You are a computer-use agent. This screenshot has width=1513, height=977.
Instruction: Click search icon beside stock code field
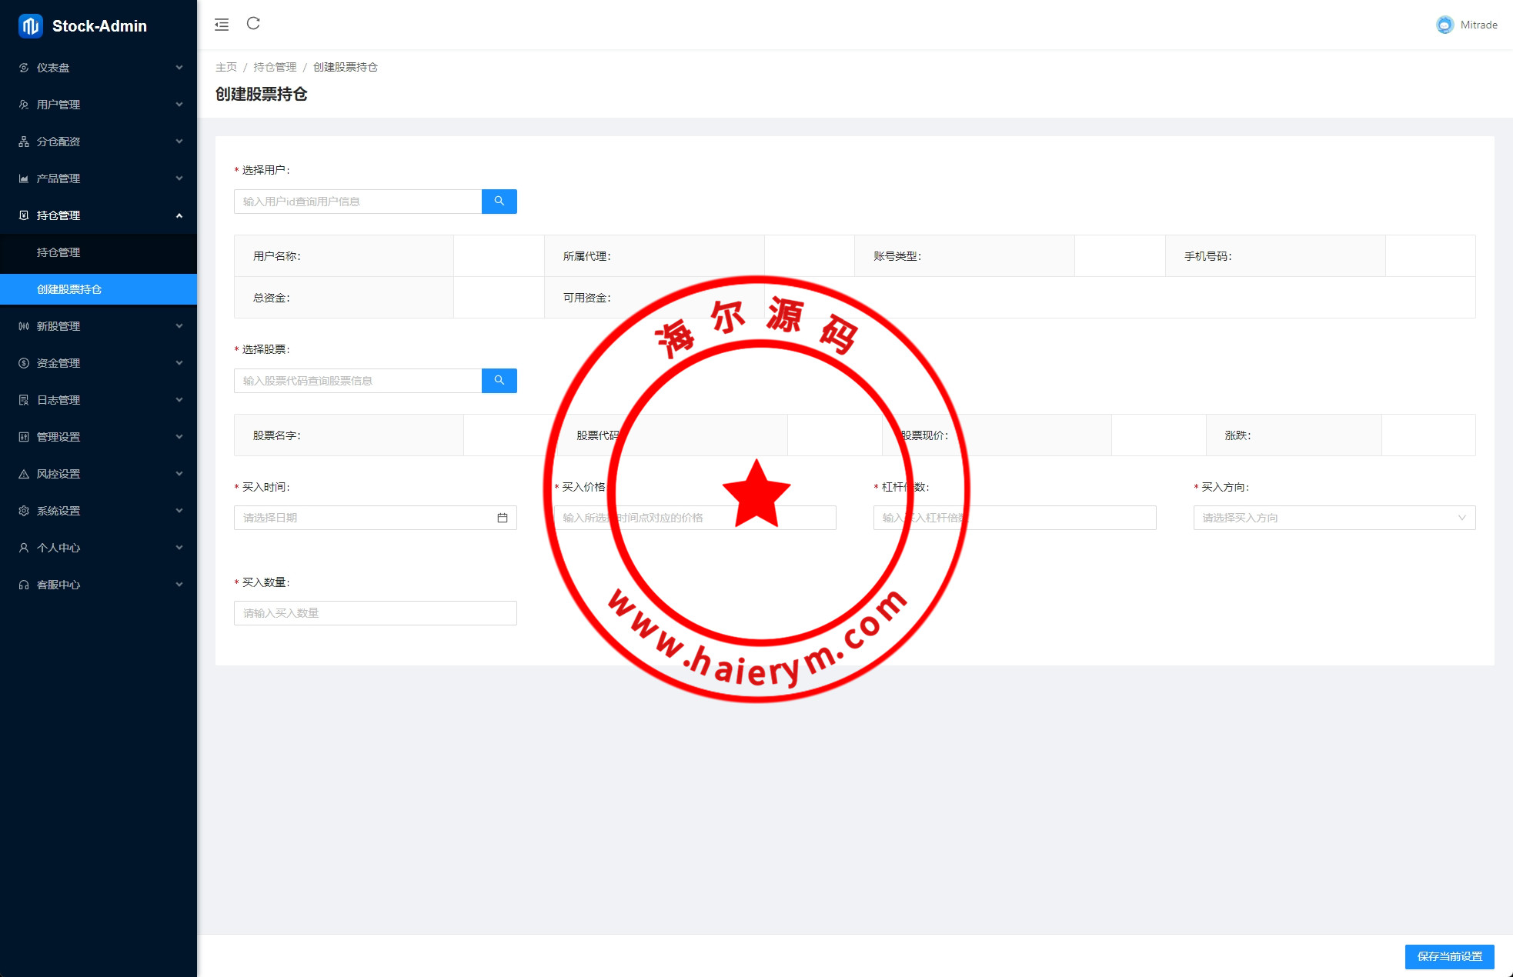pos(499,381)
